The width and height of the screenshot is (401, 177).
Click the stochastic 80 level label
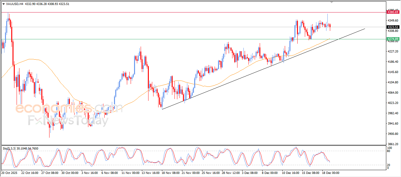coord(389,151)
